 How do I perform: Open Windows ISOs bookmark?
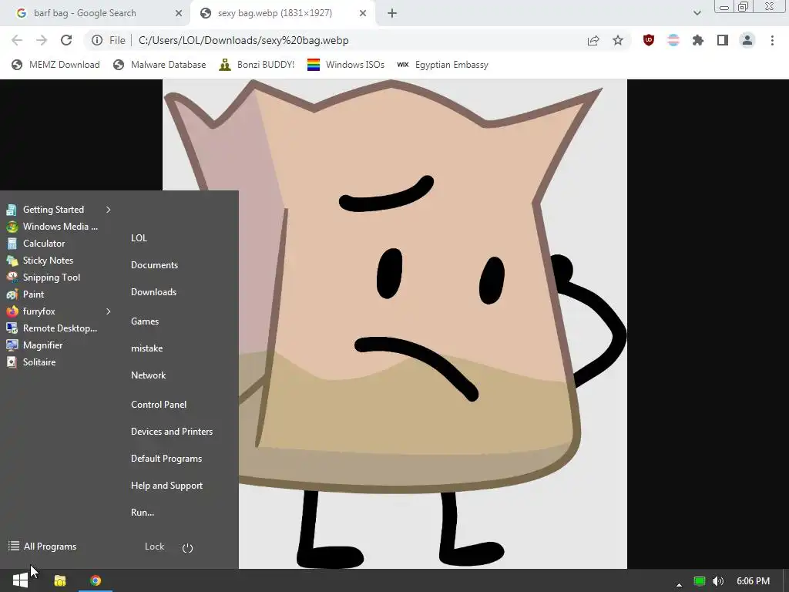click(346, 65)
